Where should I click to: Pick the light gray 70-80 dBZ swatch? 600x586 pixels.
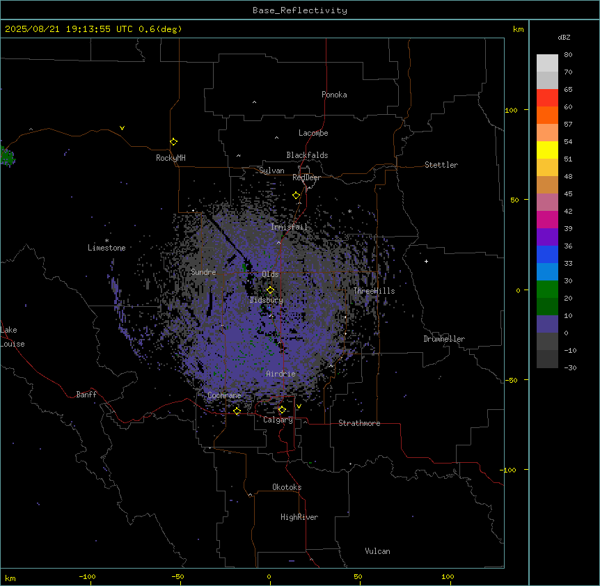[547, 63]
